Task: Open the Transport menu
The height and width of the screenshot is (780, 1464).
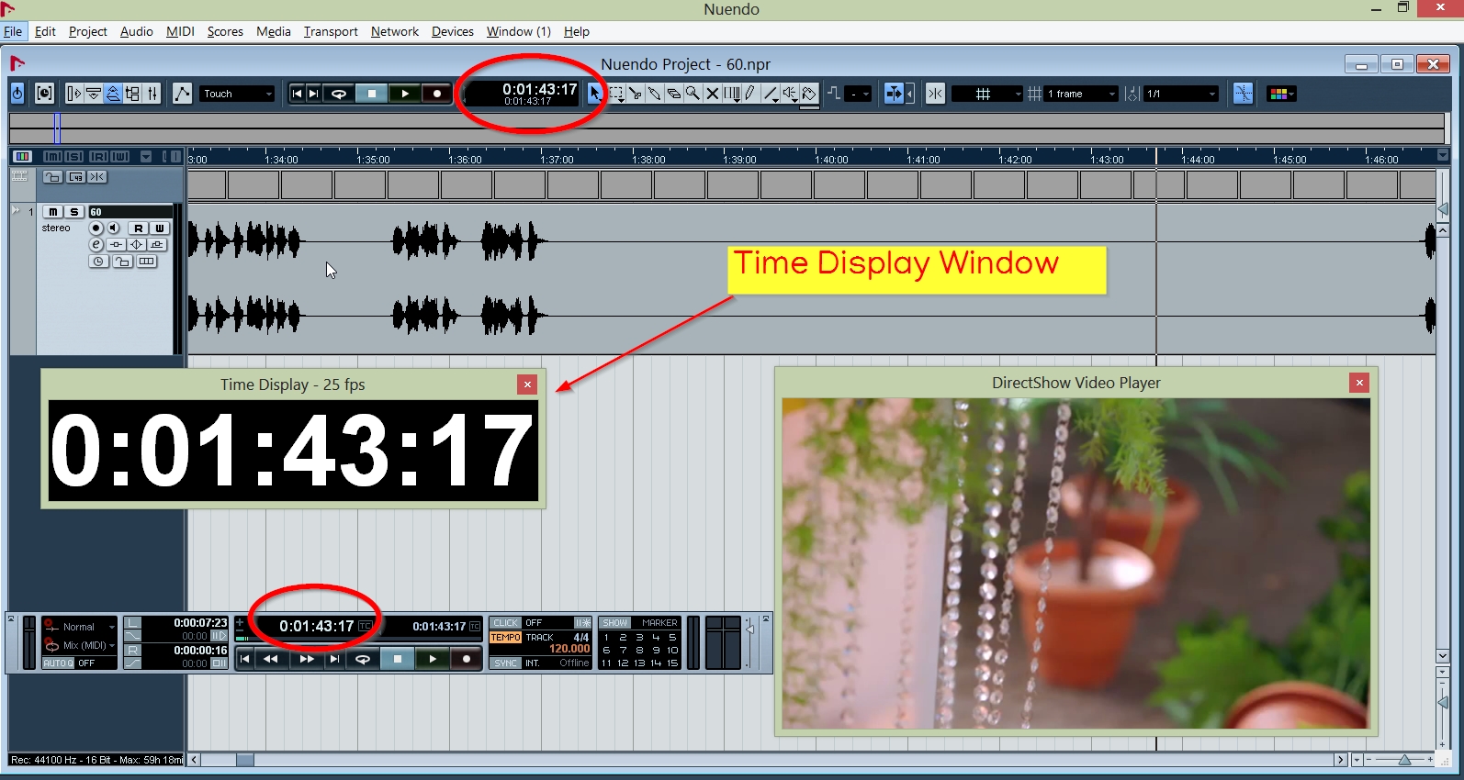Action: (x=331, y=31)
